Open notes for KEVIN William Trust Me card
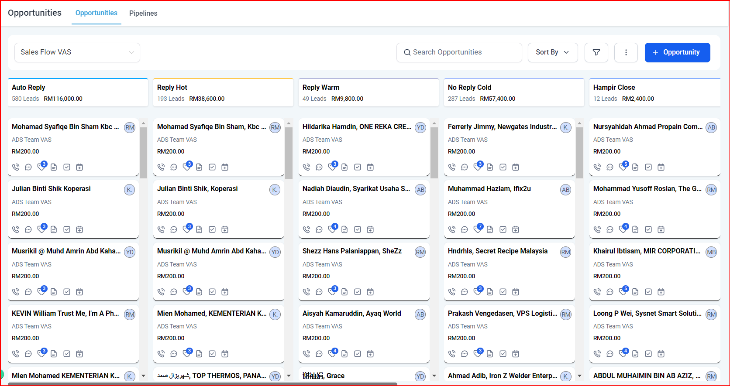Image resolution: width=730 pixels, height=386 pixels. (x=54, y=354)
